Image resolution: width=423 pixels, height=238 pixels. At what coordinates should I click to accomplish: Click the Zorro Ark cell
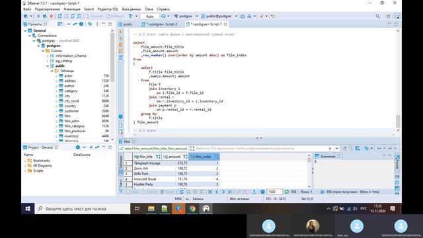(x=147, y=169)
